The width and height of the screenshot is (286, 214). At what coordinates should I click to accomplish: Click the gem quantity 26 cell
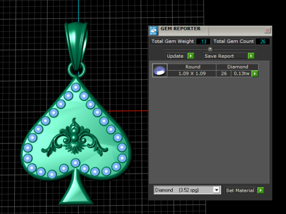tap(223, 74)
